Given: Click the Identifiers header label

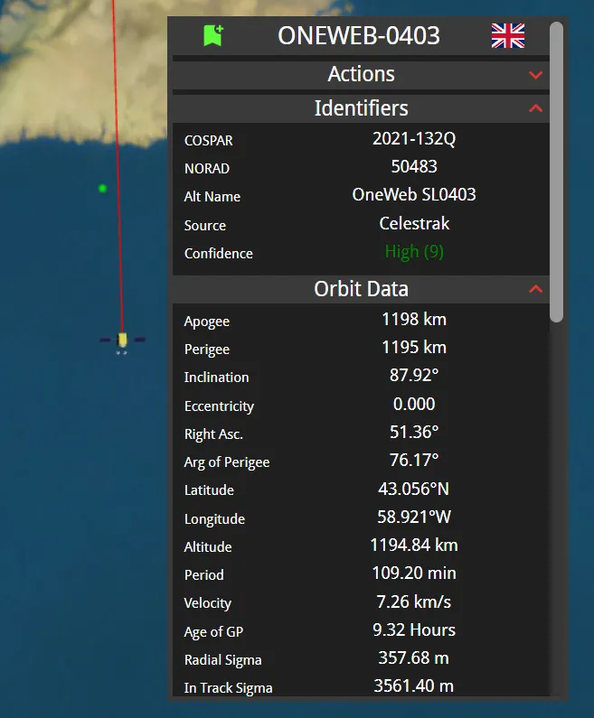Looking at the screenshot, I should pyautogui.click(x=361, y=108).
